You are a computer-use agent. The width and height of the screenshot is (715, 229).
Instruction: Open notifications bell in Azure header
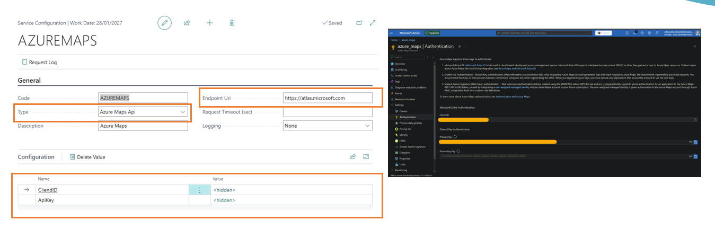coord(635,33)
